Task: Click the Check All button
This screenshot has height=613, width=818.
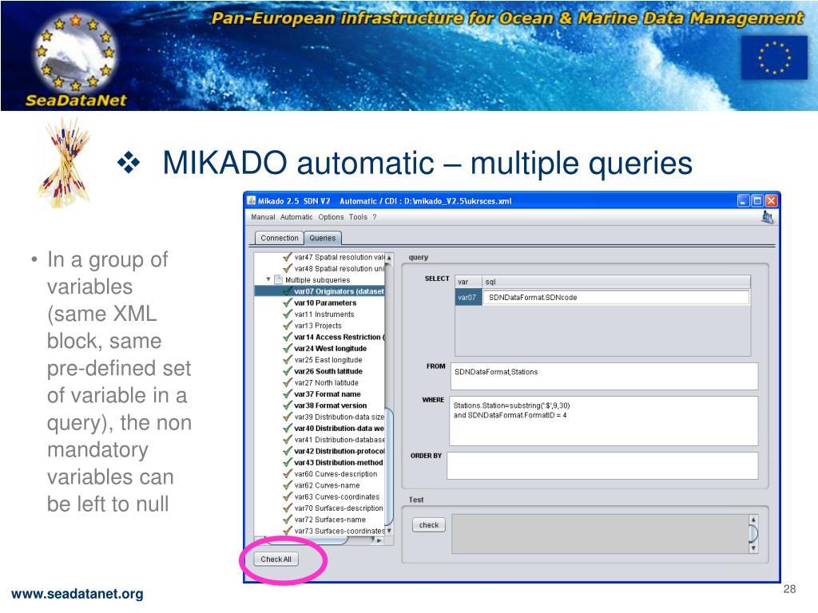Action: 276,560
